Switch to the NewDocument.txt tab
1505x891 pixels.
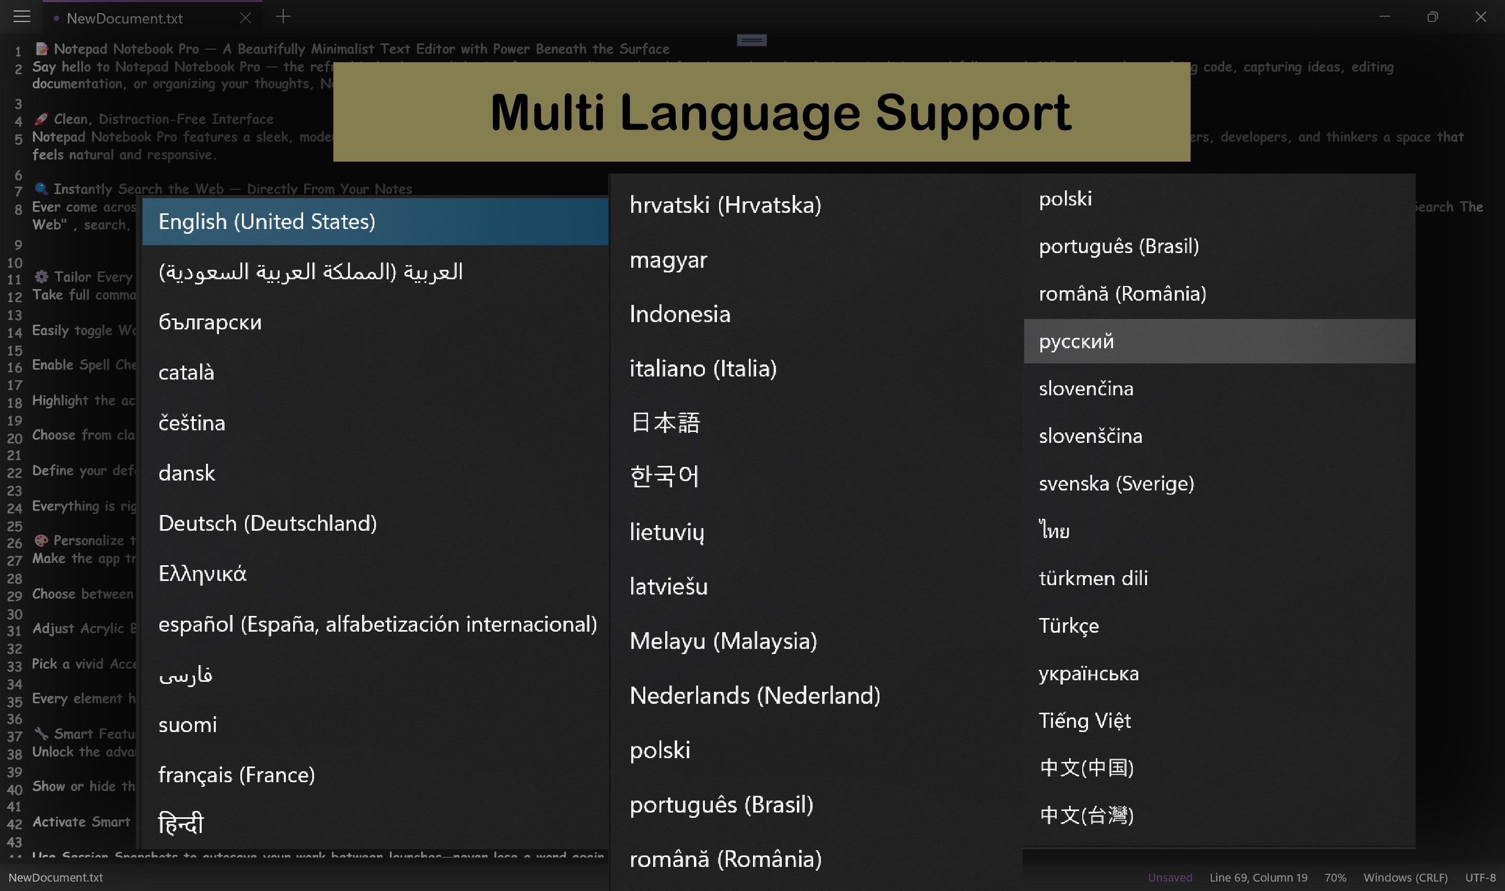tap(125, 19)
